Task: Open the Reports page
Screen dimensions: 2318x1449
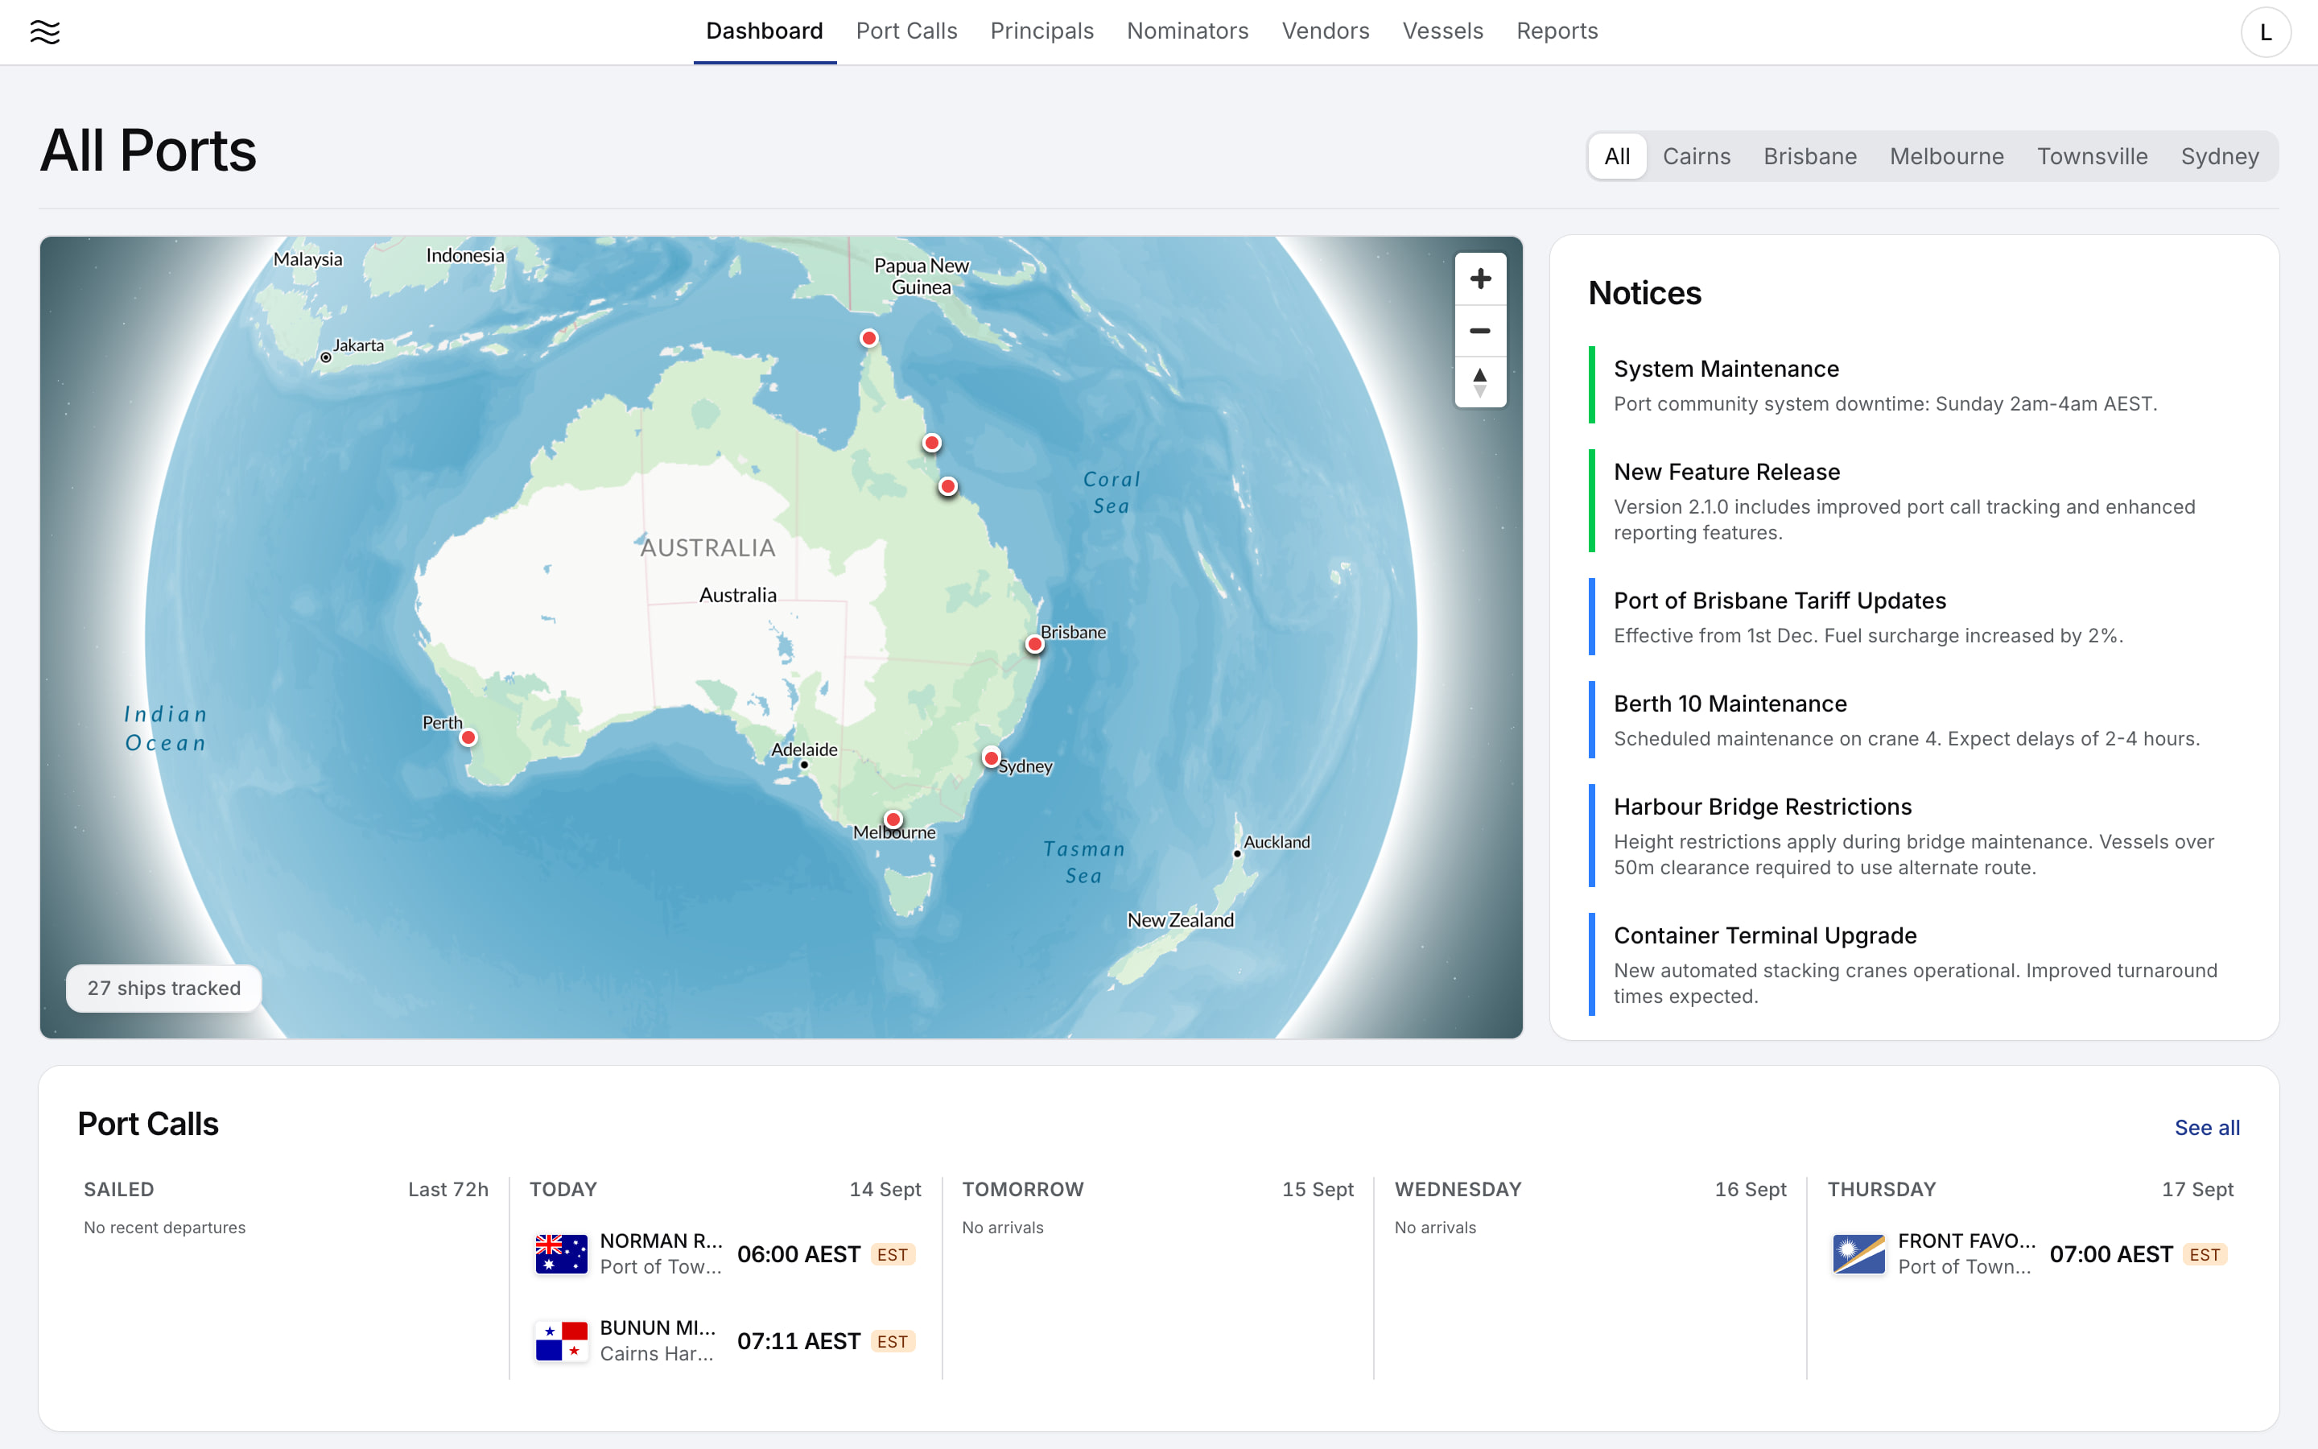Action: point(1557,31)
